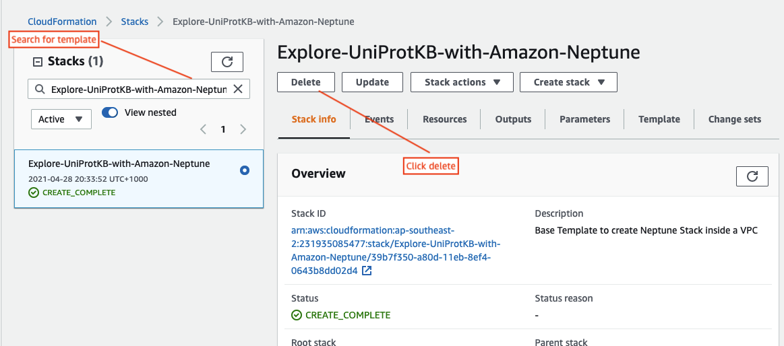This screenshot has width=784, height=346.
Task: Go to next stacks page
Action: 243,130
